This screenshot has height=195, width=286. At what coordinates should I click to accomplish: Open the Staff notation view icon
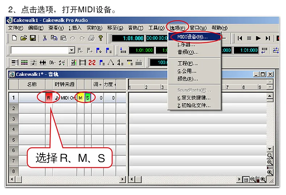click(x=34, y=63)
